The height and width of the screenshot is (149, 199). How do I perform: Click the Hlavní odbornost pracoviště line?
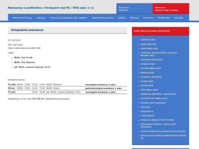(24, 48)
